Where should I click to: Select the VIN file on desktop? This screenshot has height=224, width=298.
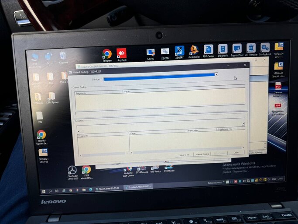[x=40, y=117]
